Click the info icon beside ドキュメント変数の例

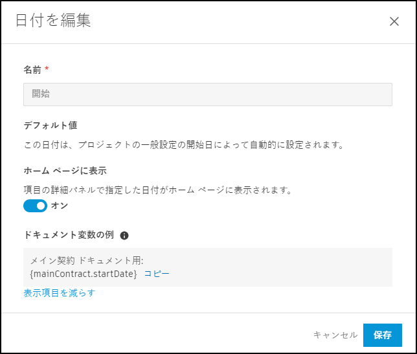pos(124,236)
